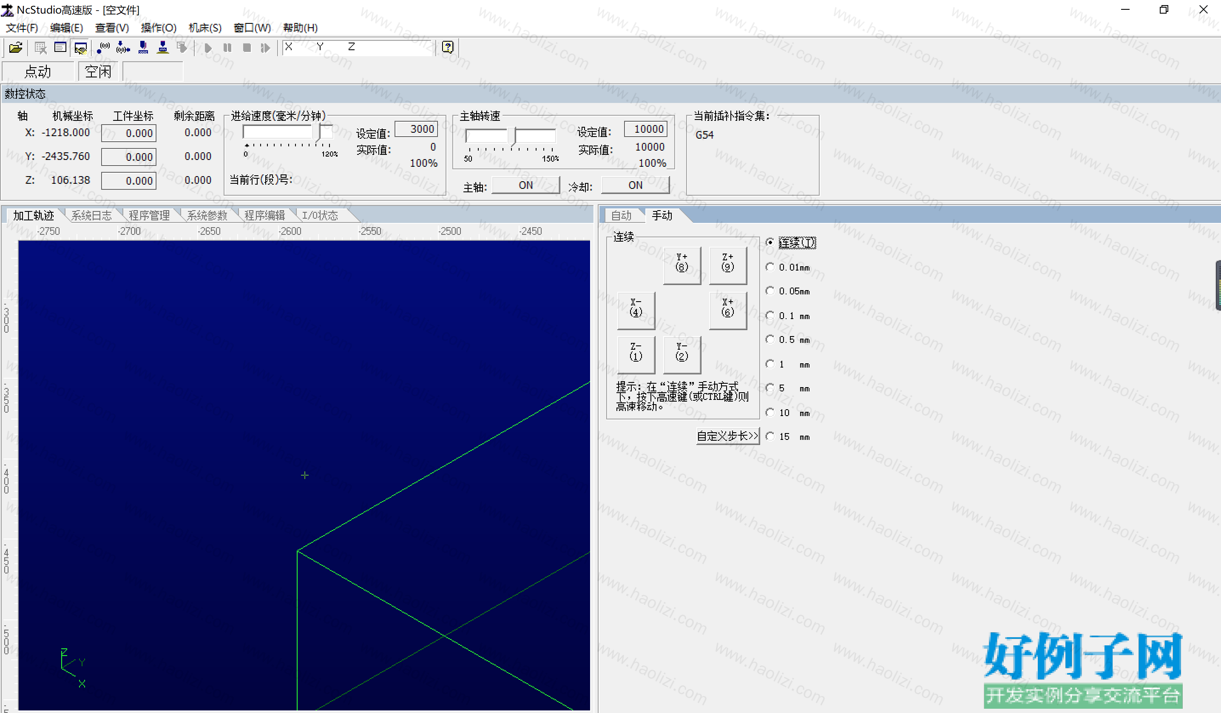Image resolution: width=1221 pixels, height=713 pixels.
Task: Switch to the 手动 mode tab
Action: (662, 215)
